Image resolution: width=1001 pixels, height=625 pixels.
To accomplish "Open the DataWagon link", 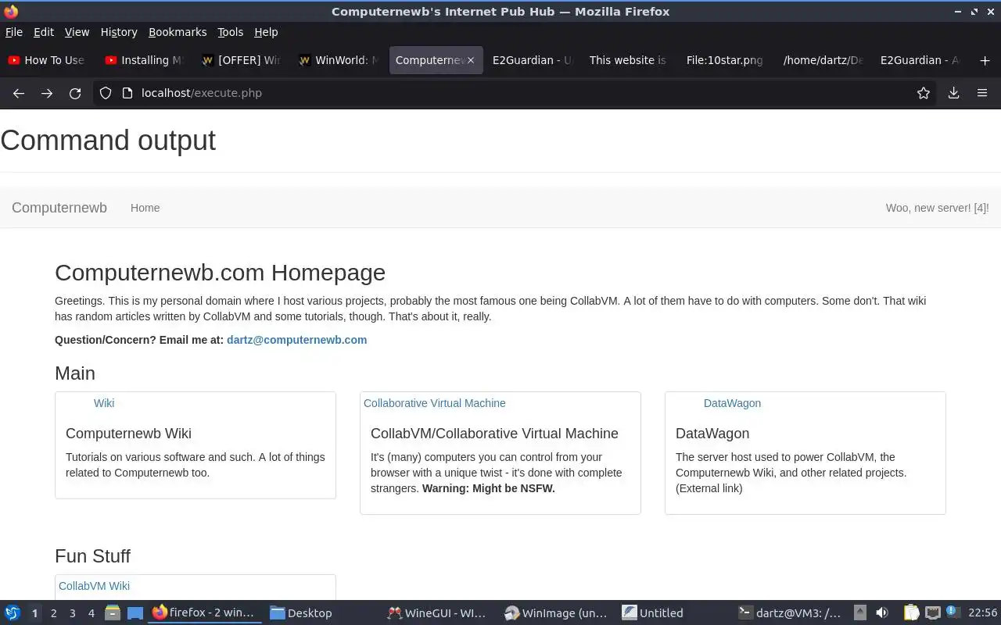I will click(x=732, y=403).
